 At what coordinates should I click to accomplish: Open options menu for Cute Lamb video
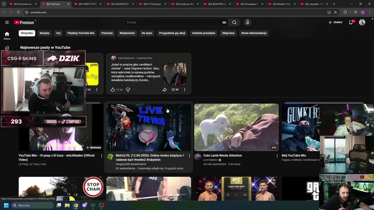point(277,156)
